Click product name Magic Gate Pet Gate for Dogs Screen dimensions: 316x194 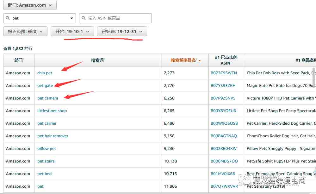[x=281, y=86]
